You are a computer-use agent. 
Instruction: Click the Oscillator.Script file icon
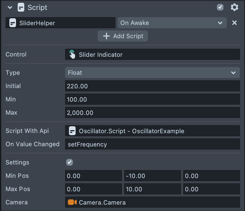pos(72,131)
